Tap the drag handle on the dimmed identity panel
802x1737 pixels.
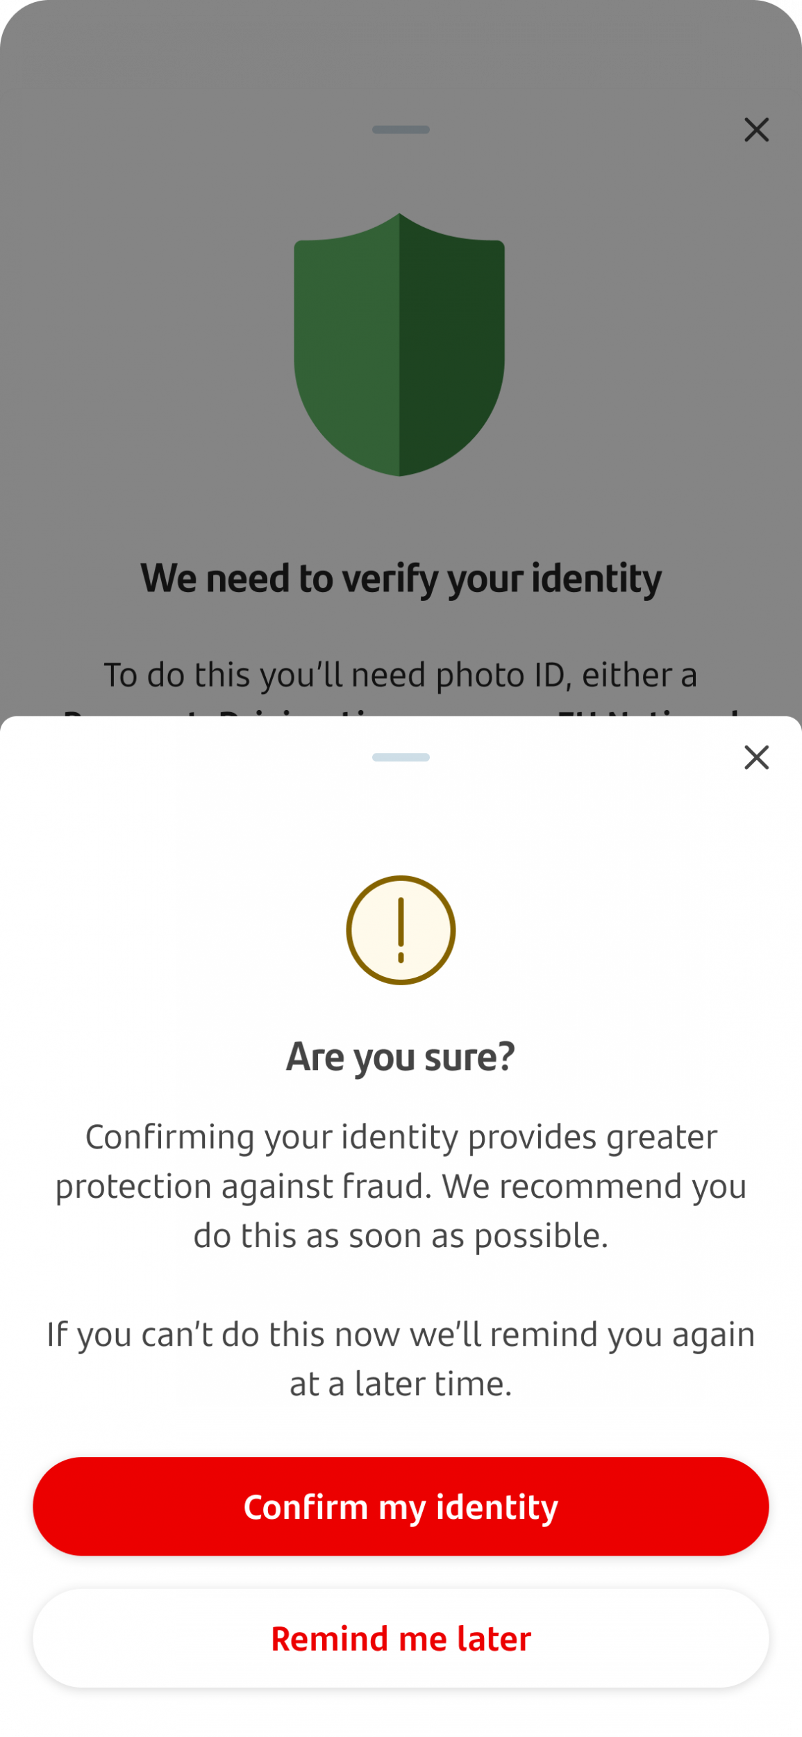[401, 130]
